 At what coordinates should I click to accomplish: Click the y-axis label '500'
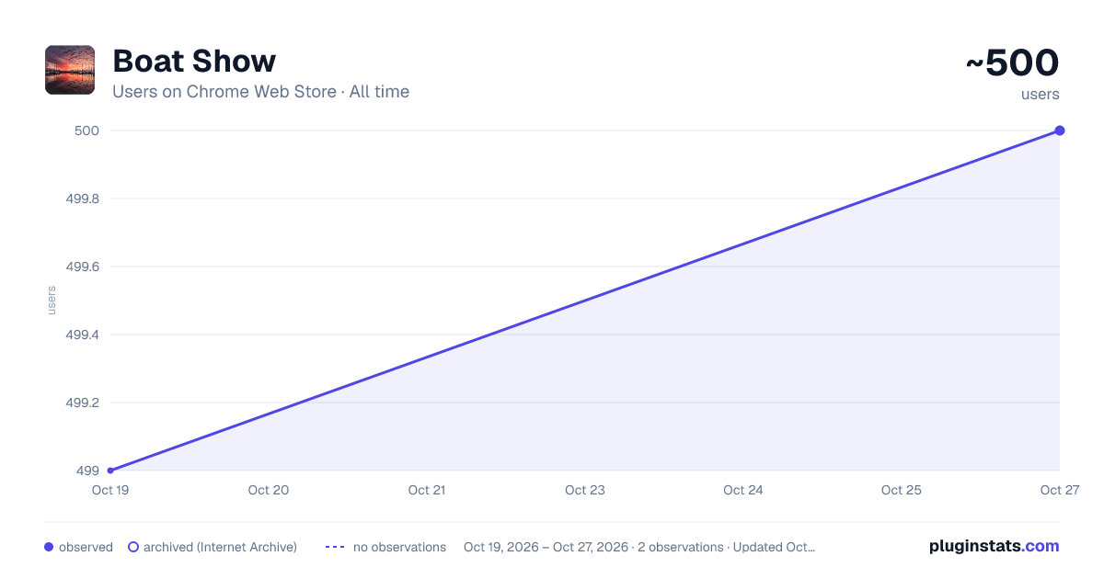(x=86, y=131)
